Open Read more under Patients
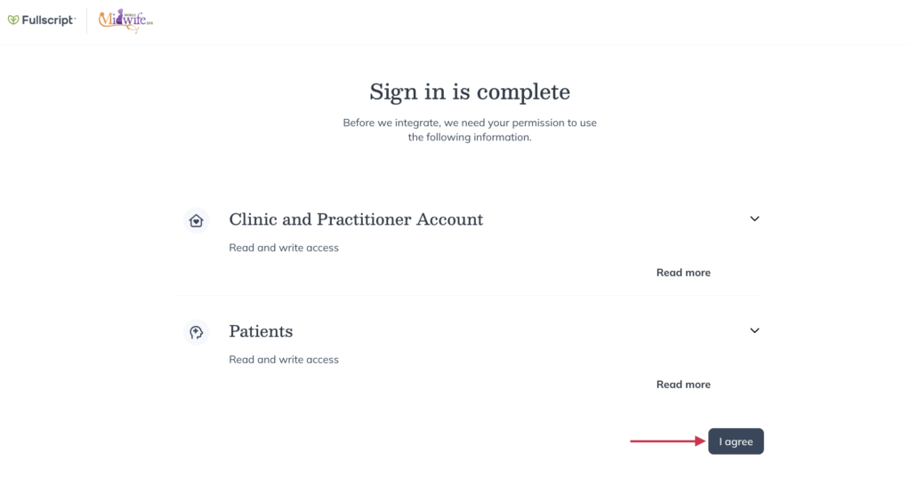Image resolution: width=911 pixels, height=485 pixels. [683, 385]
